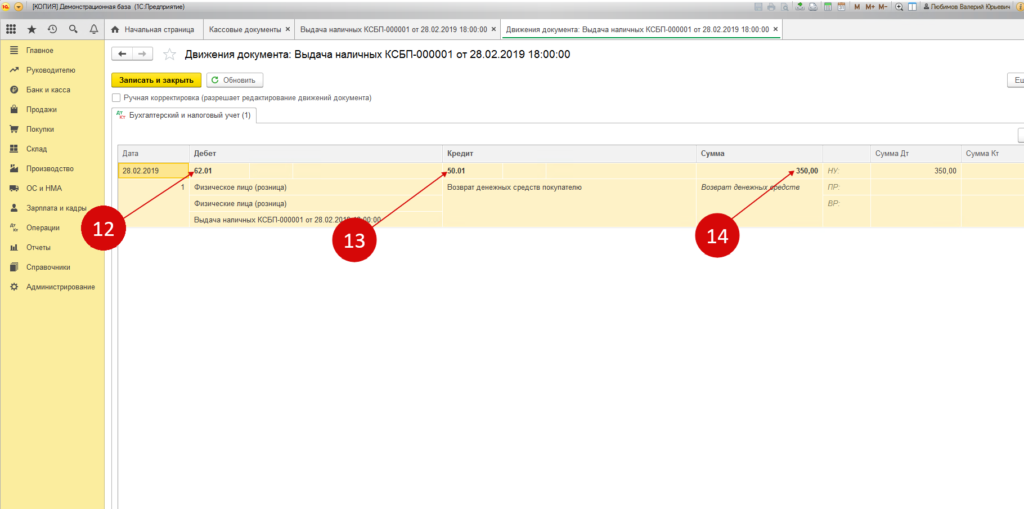Close the Движения документа tab
Image resolution: width=1024 pixels, height=509 pixels.
click(775, 29)
